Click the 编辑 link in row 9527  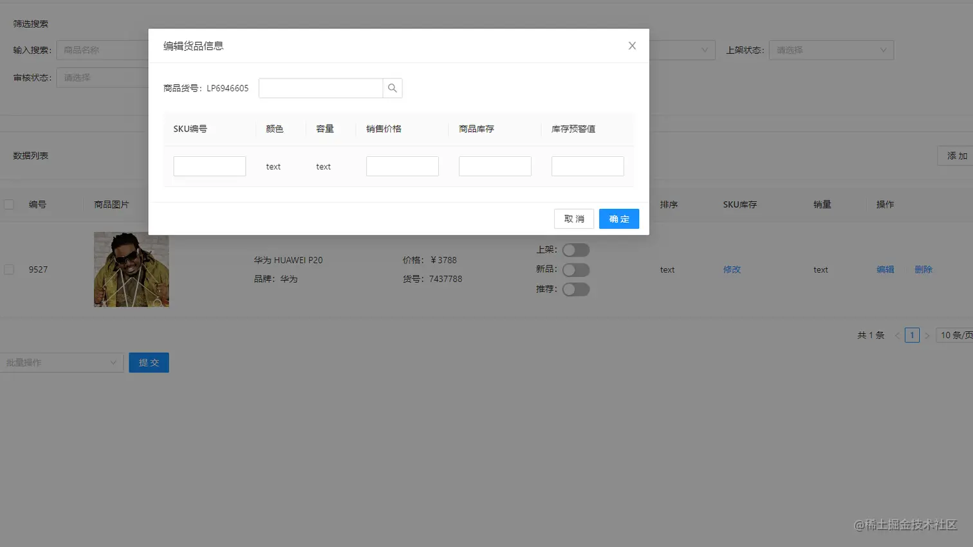[885, 269]
